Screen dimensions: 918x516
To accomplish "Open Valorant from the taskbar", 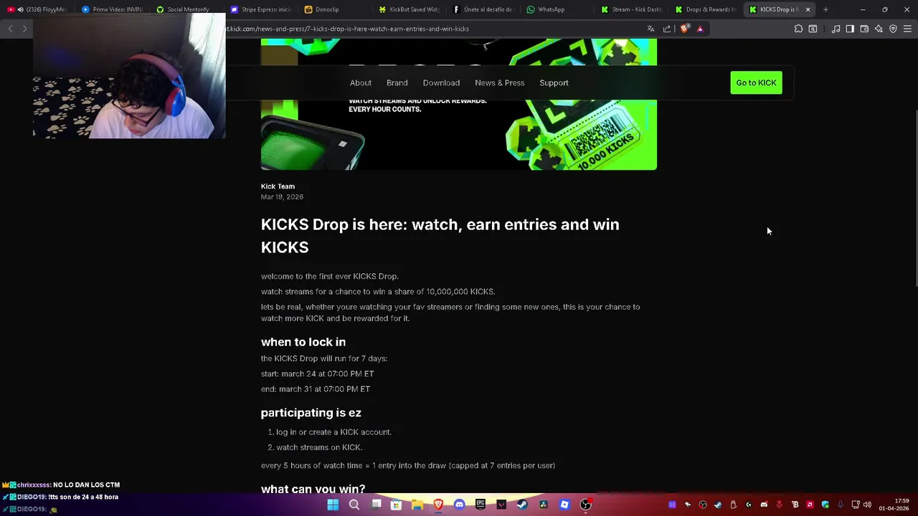I will coord(501,505).
